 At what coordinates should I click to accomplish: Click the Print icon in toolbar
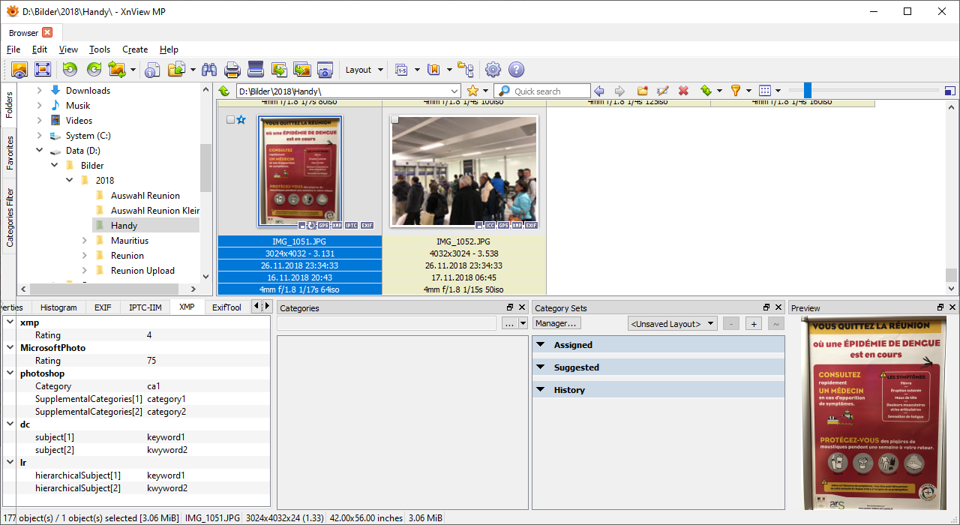pos(232,70)
